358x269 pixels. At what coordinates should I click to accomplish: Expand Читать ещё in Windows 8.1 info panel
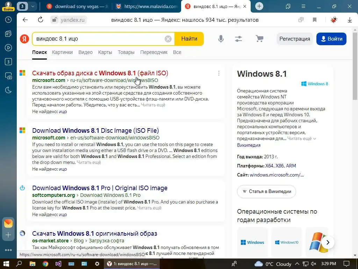(x=302, y=139)
